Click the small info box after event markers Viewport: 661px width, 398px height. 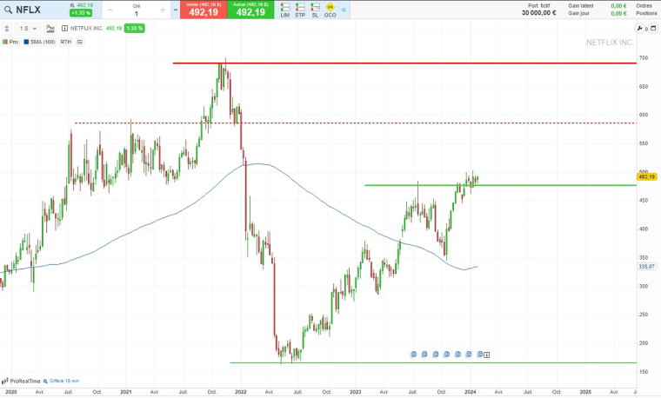[486, 355]
